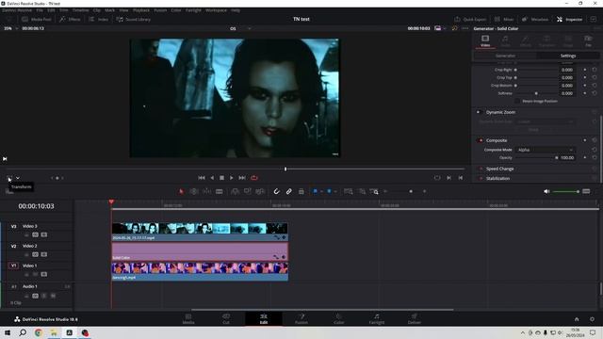603x339 pixels.
Task: Open the Composite Mode dropdown
Action: pos(545,150)
